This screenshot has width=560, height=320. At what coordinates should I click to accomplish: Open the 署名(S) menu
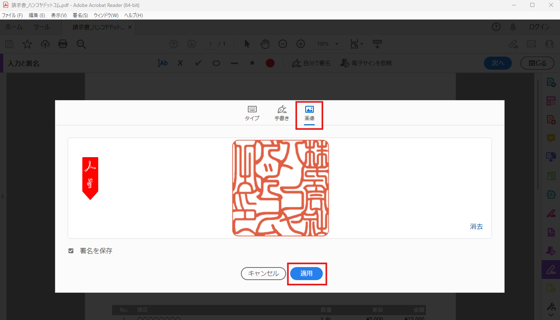tap(80, 15)
